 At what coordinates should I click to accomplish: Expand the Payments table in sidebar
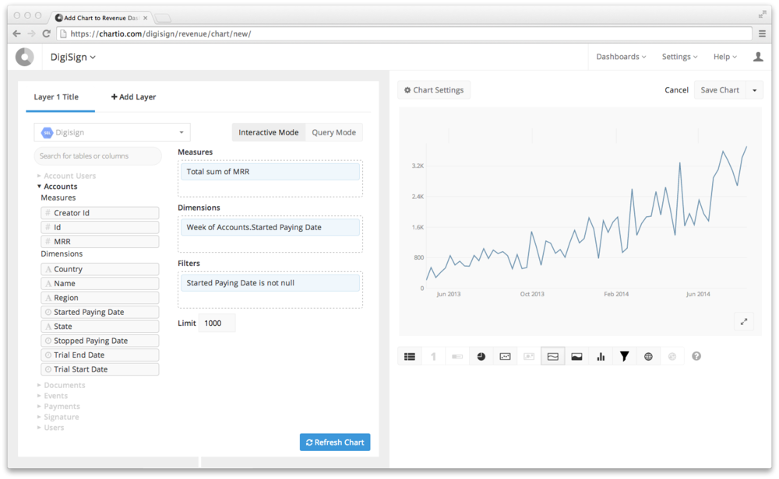(62, 407)
